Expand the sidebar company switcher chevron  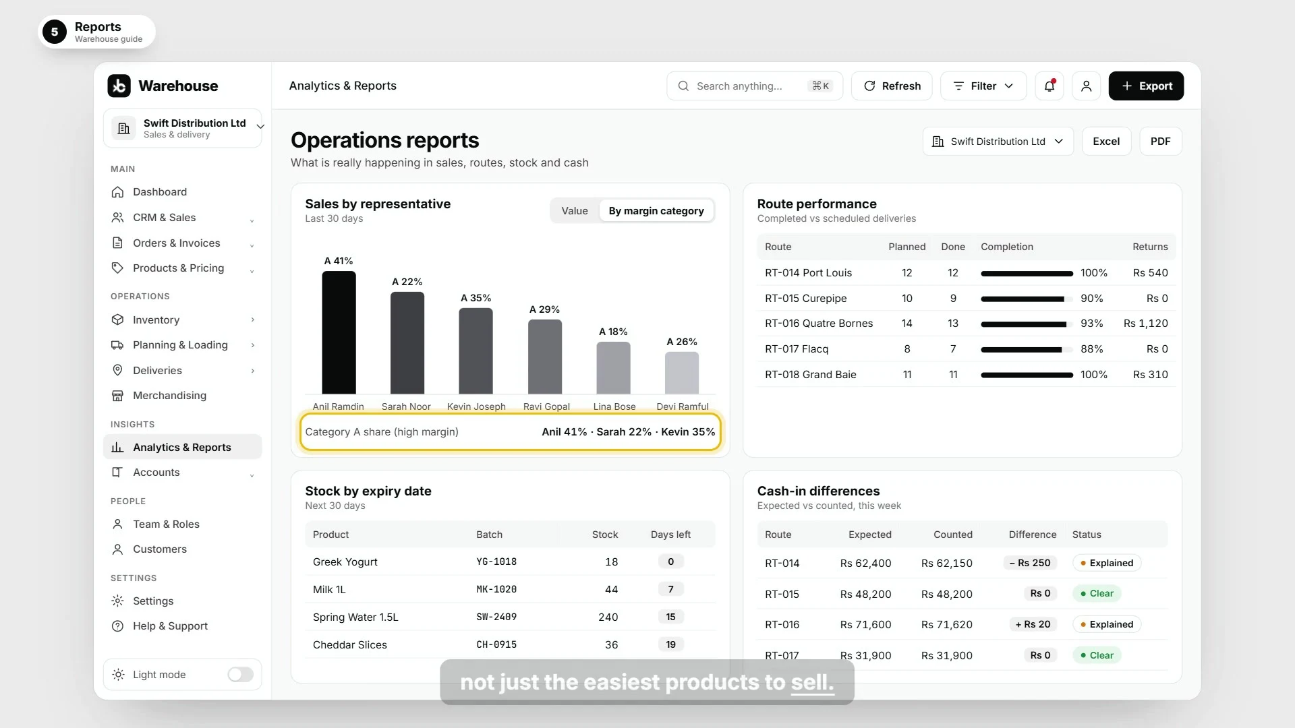click(x=260, y=127)
